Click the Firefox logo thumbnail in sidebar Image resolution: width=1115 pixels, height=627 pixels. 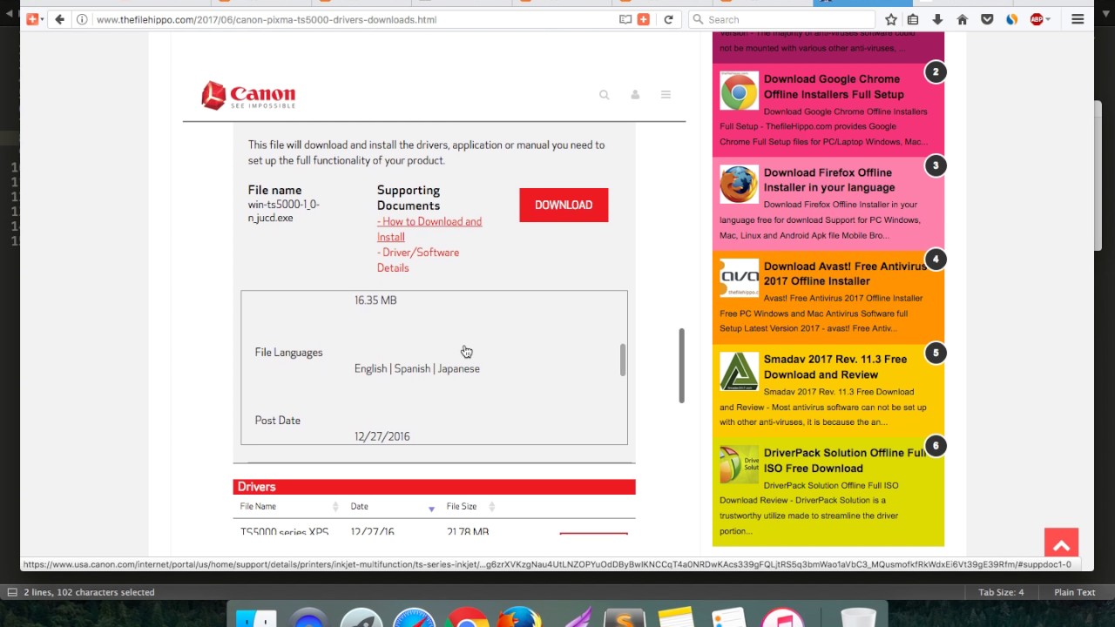(739, 184)
